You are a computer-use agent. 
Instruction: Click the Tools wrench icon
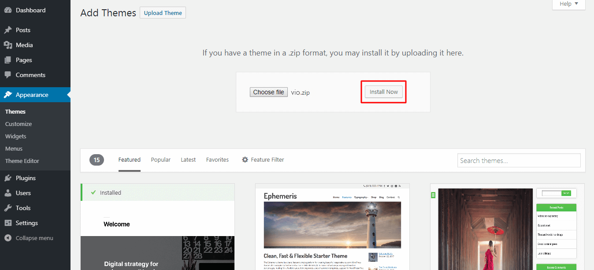tap(8, 208)
